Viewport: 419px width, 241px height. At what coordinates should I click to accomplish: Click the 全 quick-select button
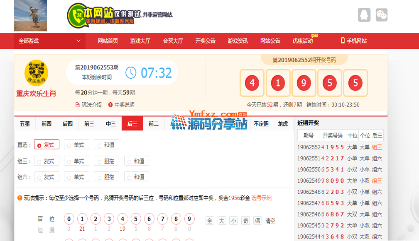pos(210,221)
